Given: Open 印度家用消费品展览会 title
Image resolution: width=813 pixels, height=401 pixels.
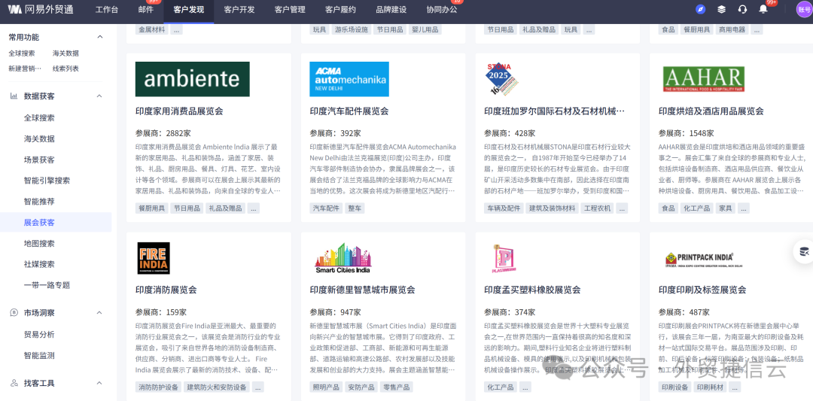Looking at the screenshot, I should click(179, 111).
